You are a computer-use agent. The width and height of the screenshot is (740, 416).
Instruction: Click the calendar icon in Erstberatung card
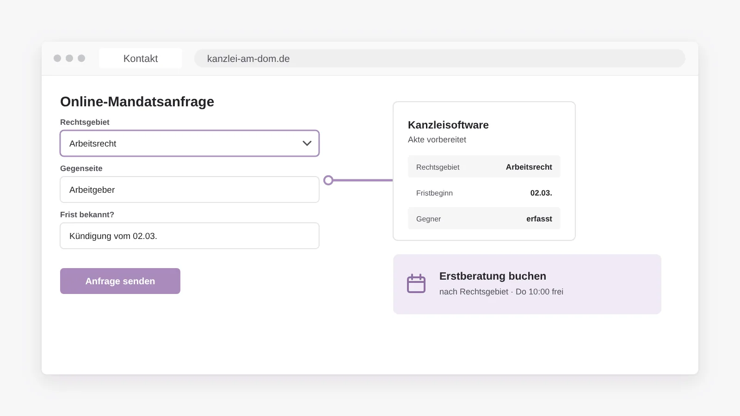(416, 284)
